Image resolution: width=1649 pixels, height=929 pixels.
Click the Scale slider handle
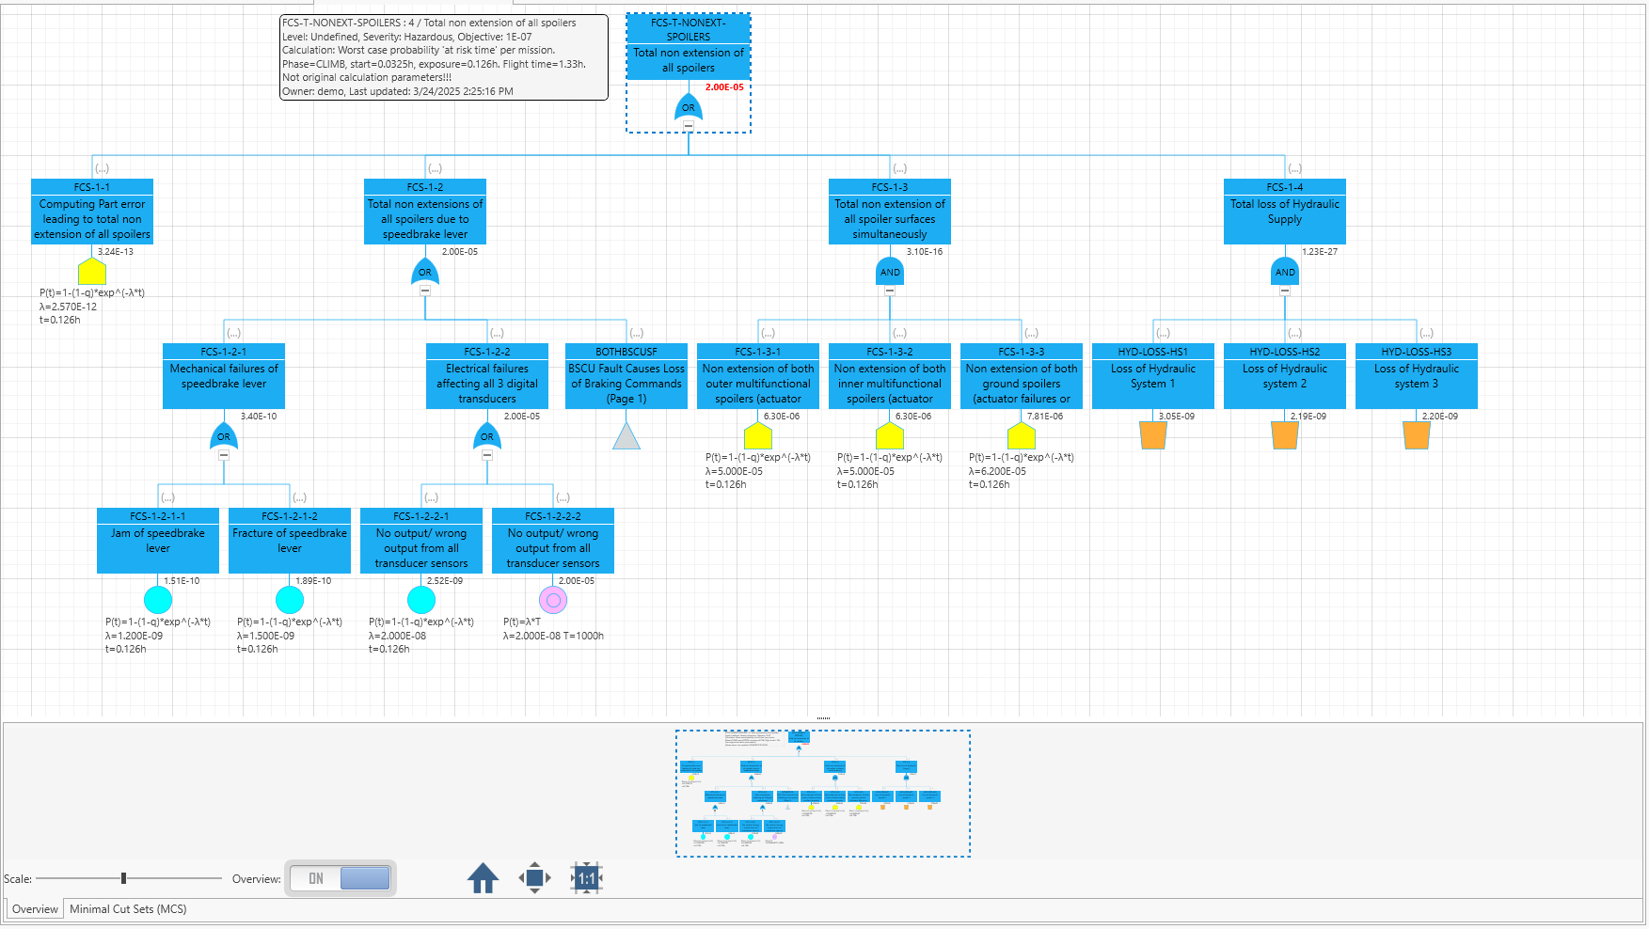[123, 878]
